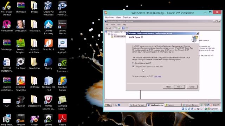
Task: Open the LiveSupport desktop icon
Action: click(x=21, y=26)
